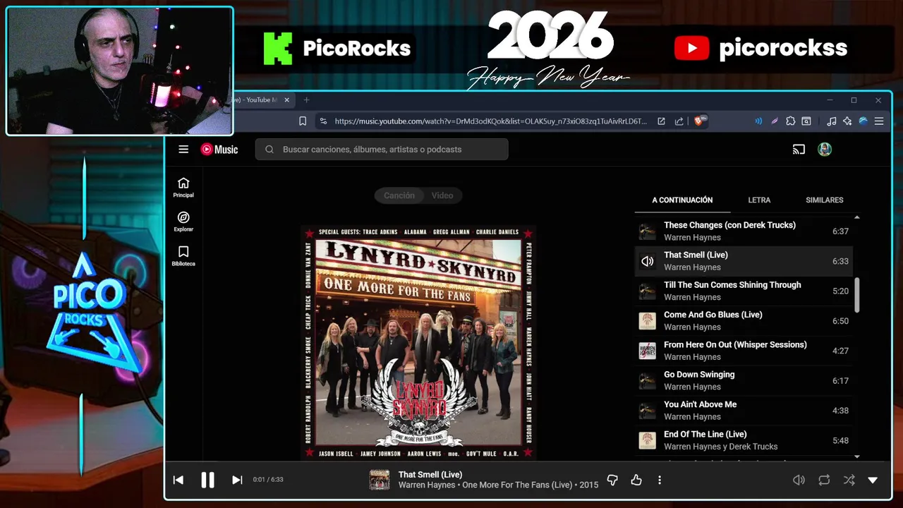
Task: Click the queue scrollbar thumb
Action: [x=857, y=295]
